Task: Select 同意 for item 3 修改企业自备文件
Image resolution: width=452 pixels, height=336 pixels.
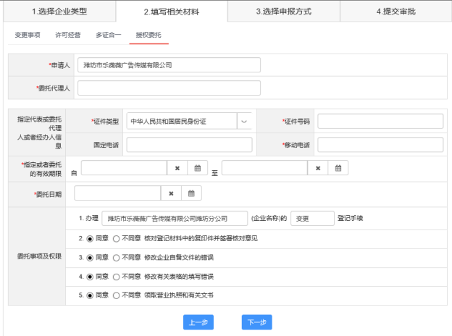Action: 90,257
